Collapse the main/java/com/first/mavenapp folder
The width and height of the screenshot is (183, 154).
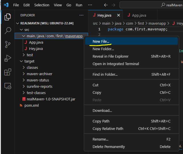point(24,36)
